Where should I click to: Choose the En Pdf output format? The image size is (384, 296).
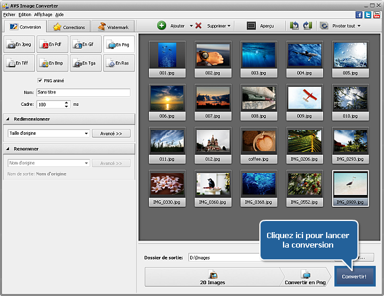(52, 44)
